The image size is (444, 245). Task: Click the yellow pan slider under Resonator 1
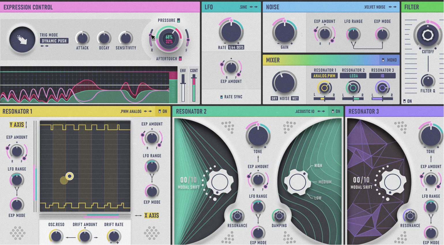click(x=323, y=98)
